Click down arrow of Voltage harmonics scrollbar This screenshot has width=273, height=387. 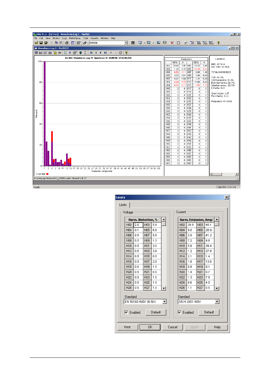[x=164, y=288]
